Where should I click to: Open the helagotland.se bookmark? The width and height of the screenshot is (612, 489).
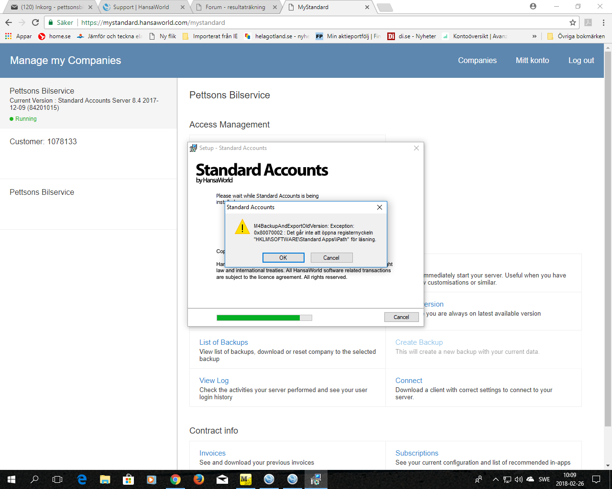pos(277,36)
